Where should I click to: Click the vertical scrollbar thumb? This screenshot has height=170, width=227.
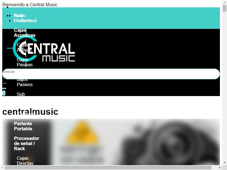(224, 8)
